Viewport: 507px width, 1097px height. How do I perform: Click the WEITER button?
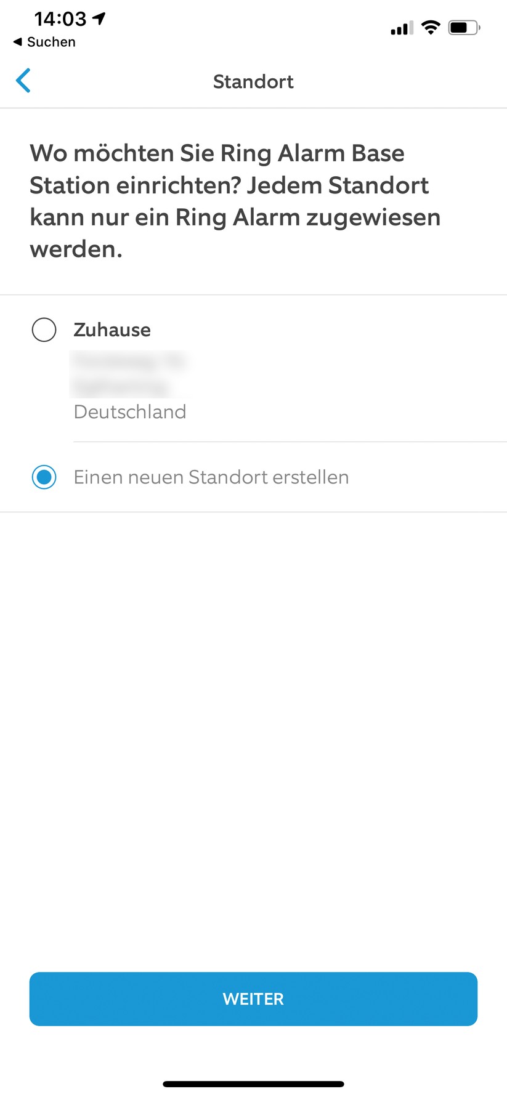point(253,998)
